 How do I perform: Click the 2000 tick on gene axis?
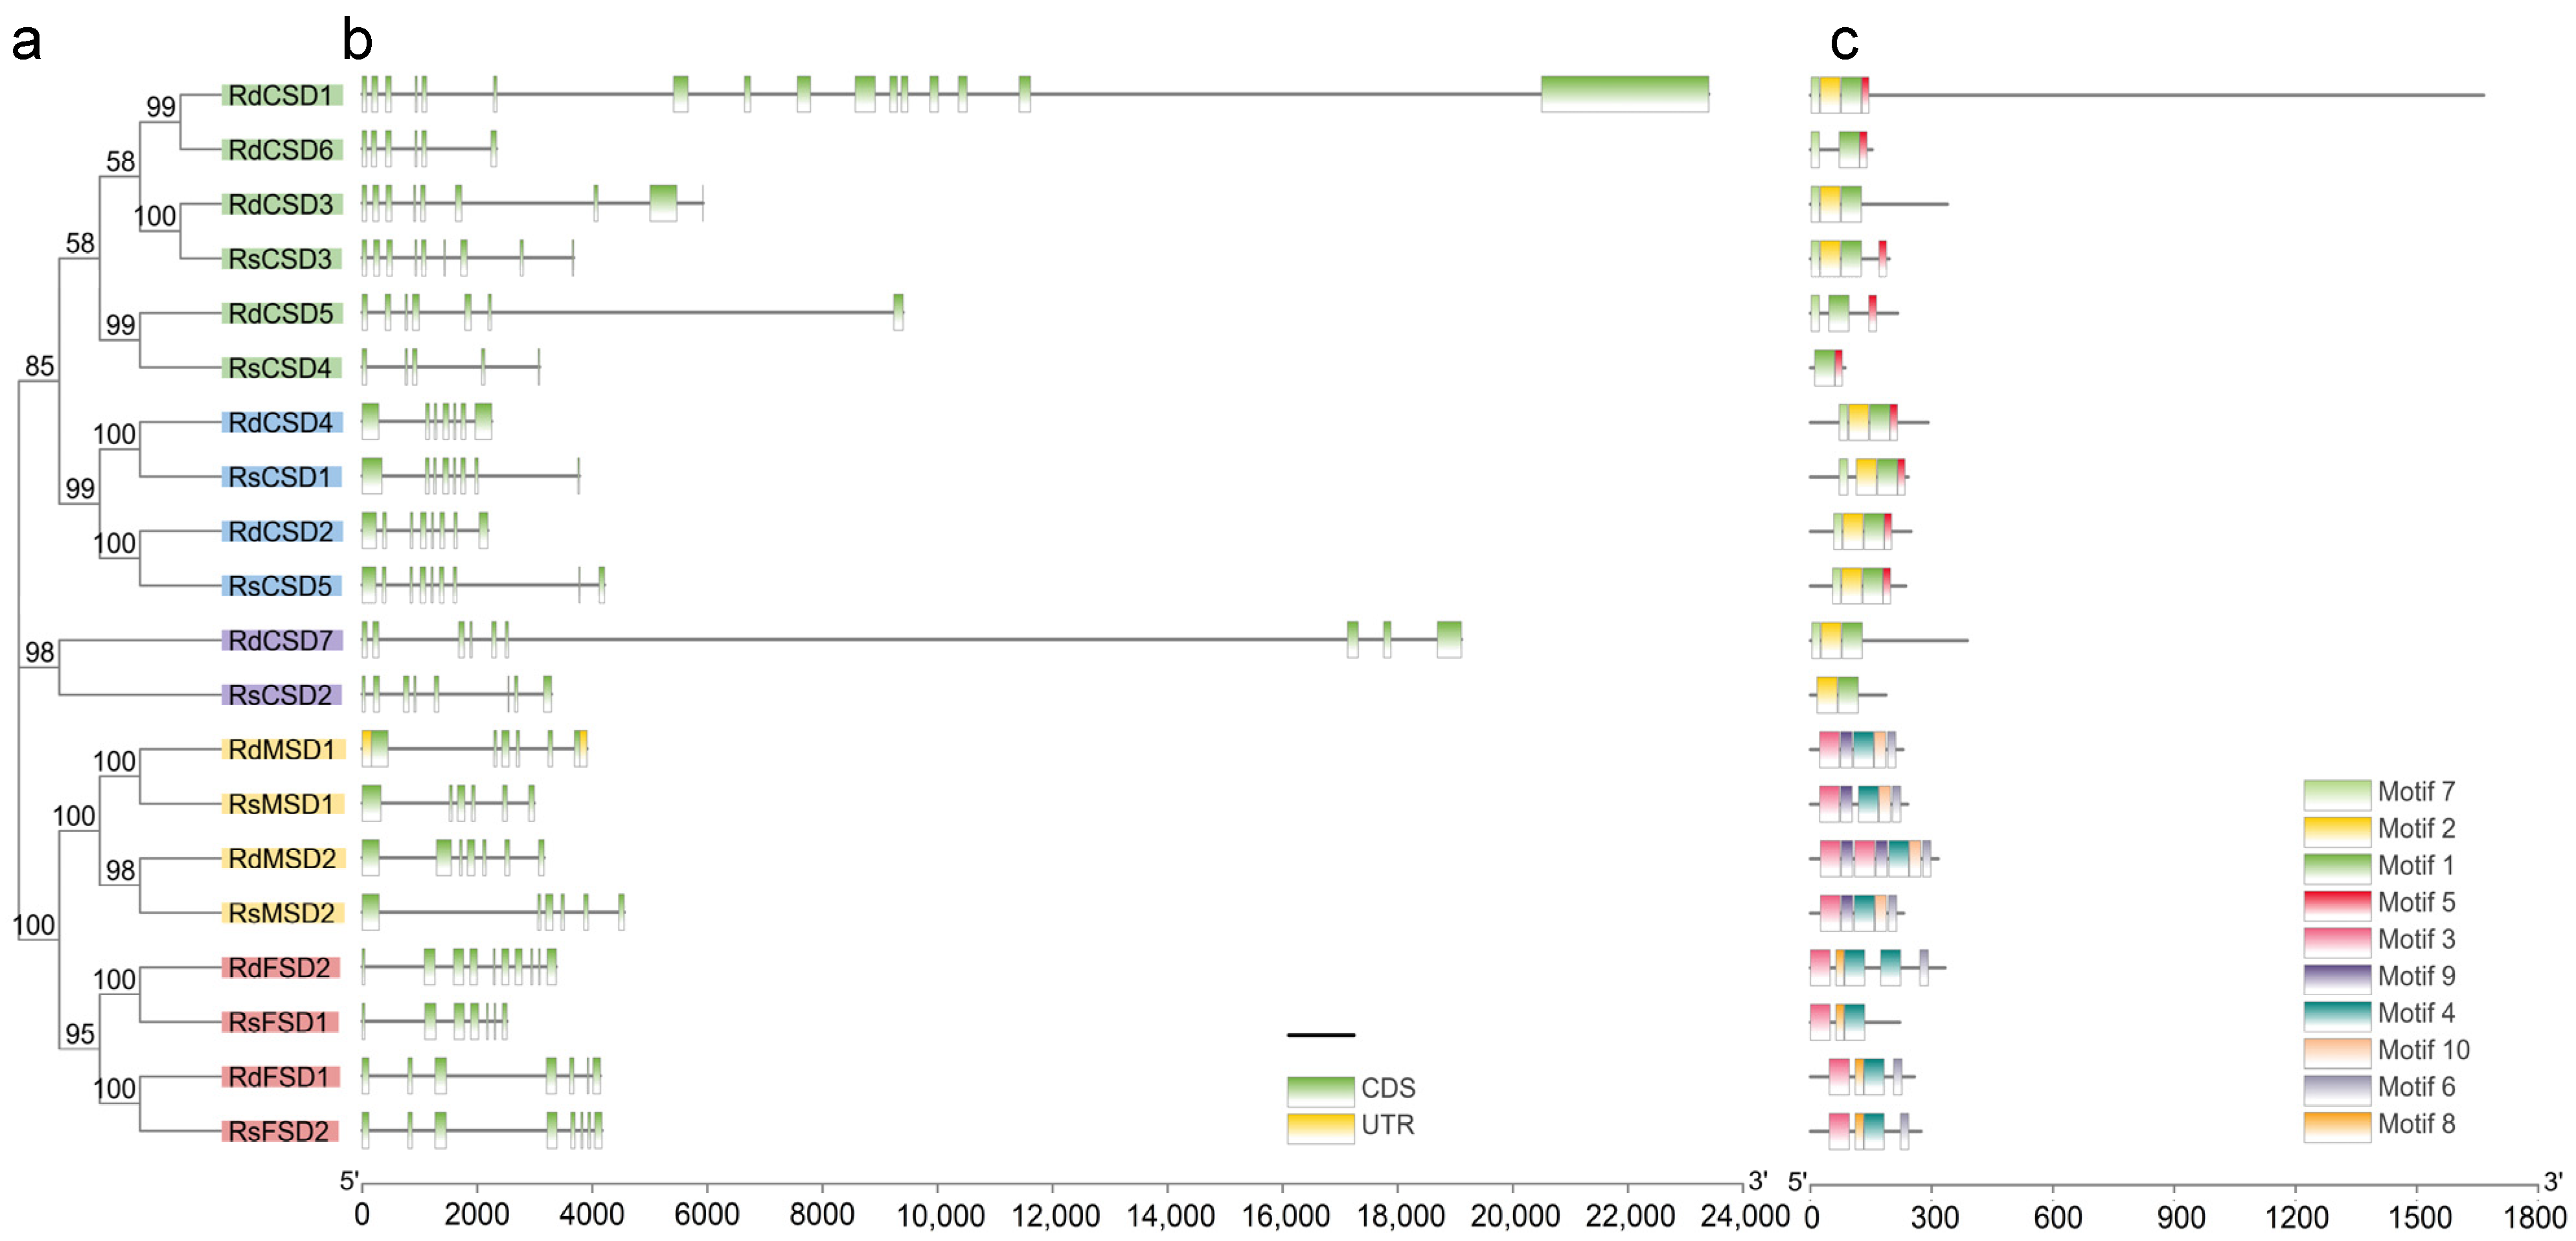477,1215
